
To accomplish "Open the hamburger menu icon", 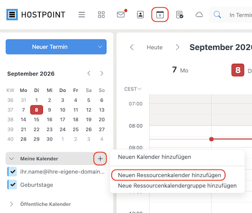I will pyautogui.click(x=82, y=15).
